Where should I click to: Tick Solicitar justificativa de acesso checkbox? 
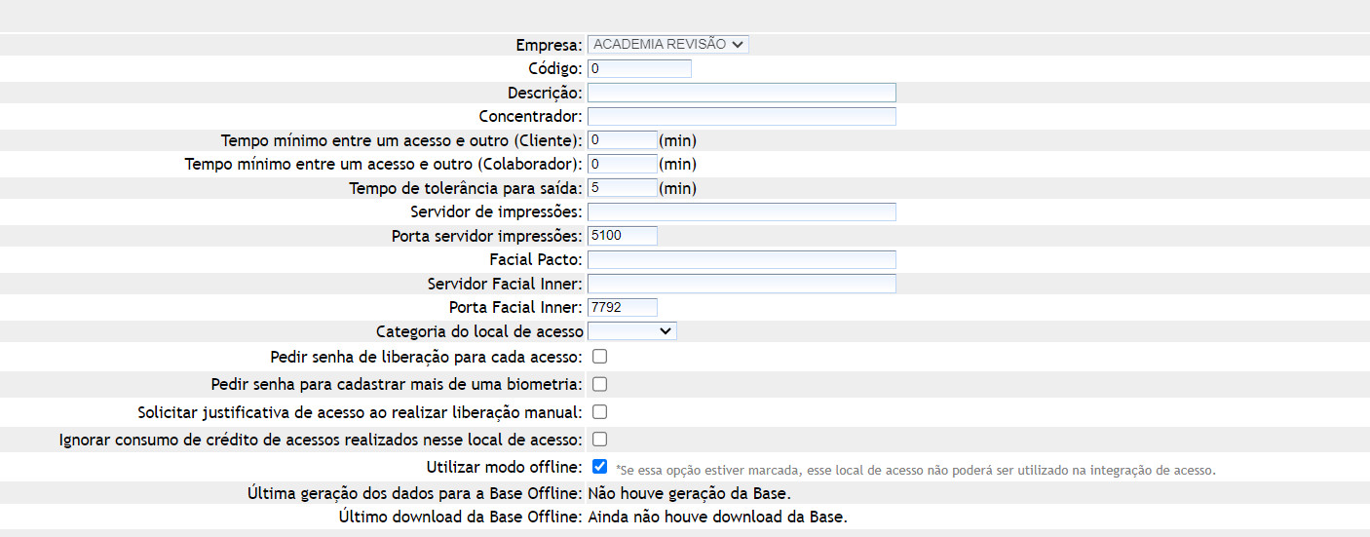point(600,411)
